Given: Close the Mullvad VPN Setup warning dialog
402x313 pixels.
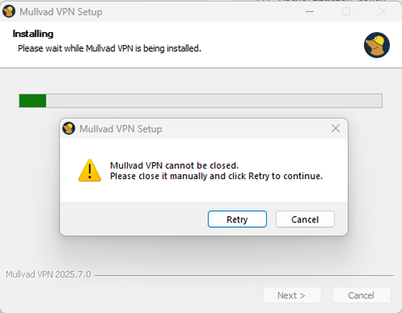Looking at the screenshot, I should click(335, 128).
